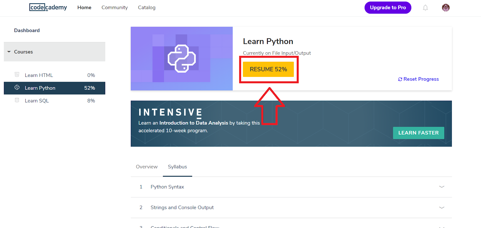
Task: Click the Python logo course thumbnail
Action: coord(182,59)
